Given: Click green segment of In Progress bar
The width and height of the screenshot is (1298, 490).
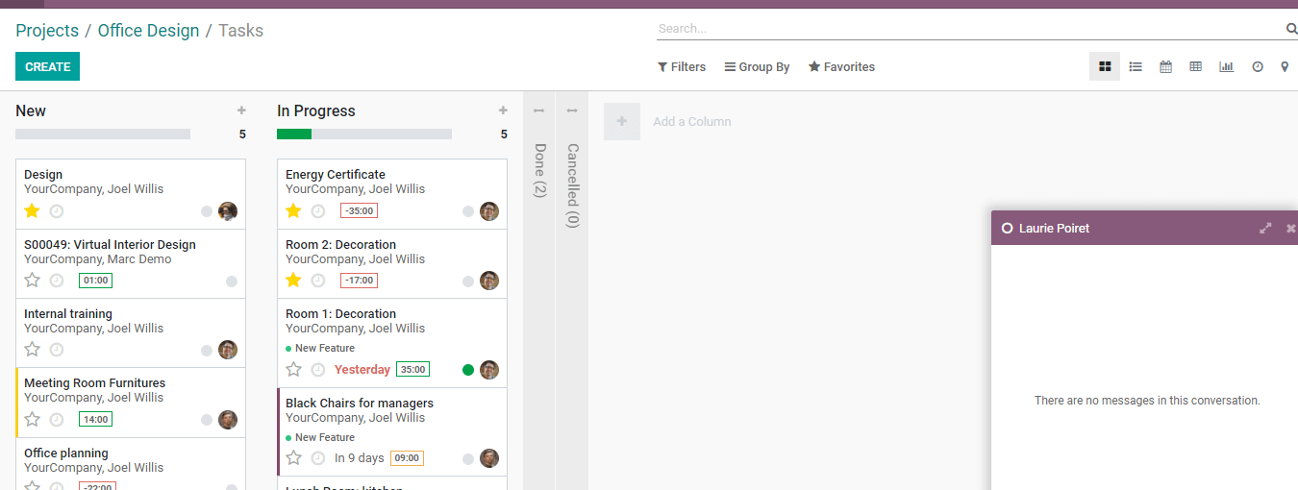Looking at the screenshot, I should coord(294,135).
